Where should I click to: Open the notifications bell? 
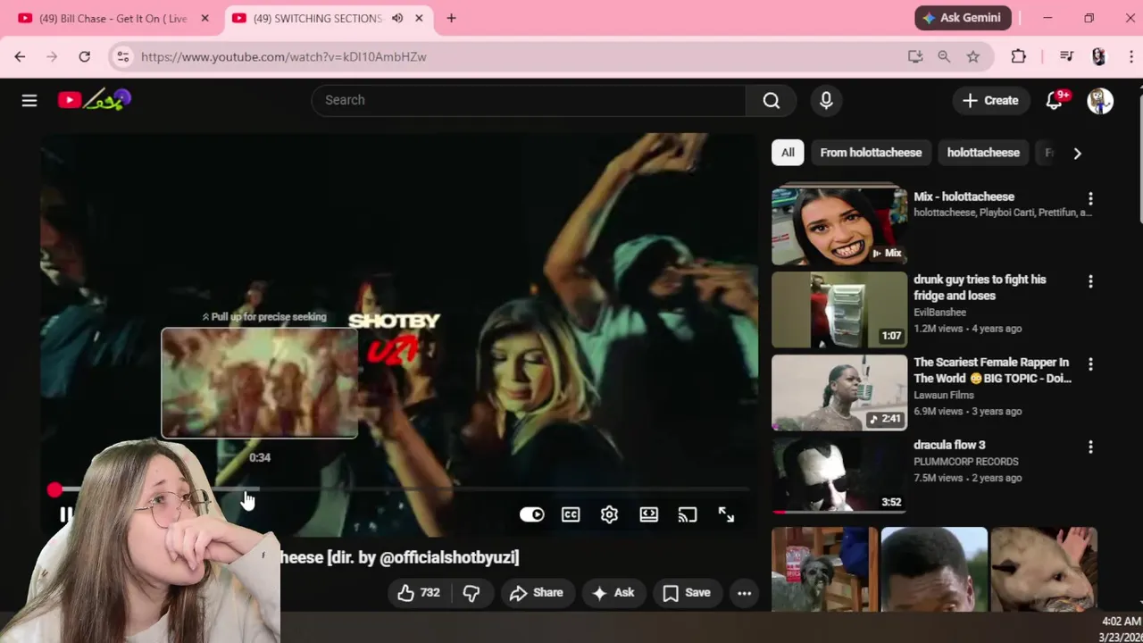click(1055, 100)
